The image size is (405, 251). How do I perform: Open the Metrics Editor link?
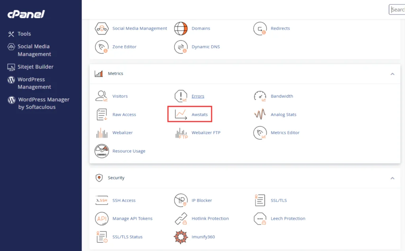[x=285, y=133]
